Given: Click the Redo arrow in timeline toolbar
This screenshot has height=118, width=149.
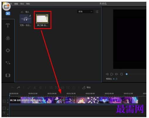Looking at the screenshot, I should 18,88.
